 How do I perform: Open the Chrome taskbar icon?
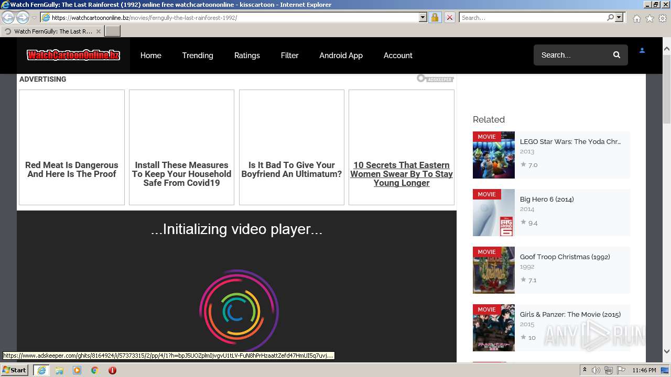click(x=95, y=370)
